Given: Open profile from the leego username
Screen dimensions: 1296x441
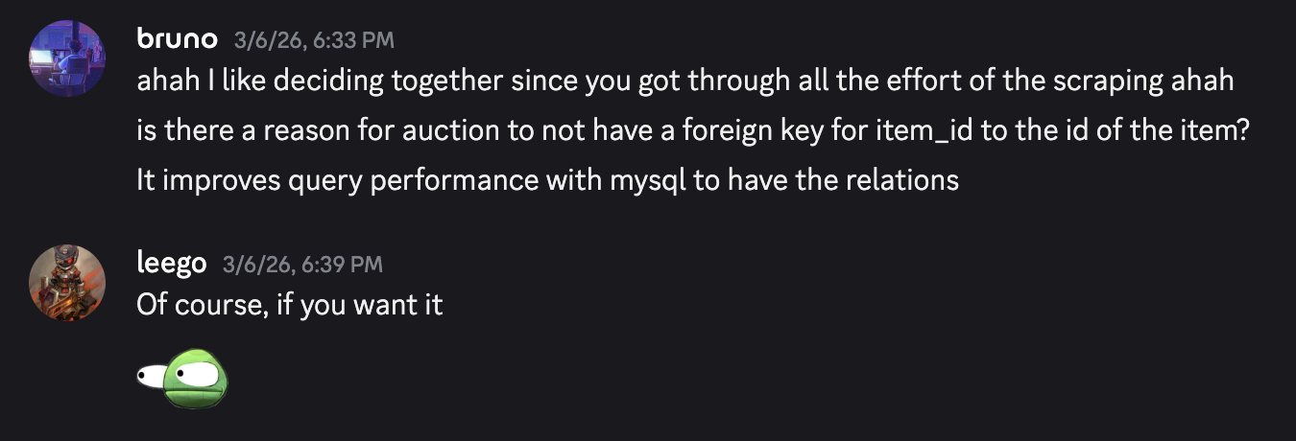Looking at the screenshot, I should point(172,264).
